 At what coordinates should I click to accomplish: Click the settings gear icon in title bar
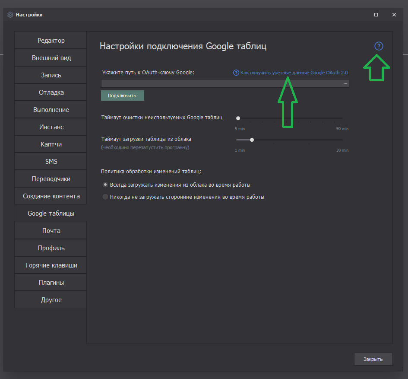coord(10,15)
